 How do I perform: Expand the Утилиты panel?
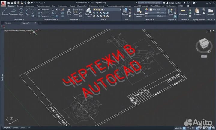click(184, 19)
